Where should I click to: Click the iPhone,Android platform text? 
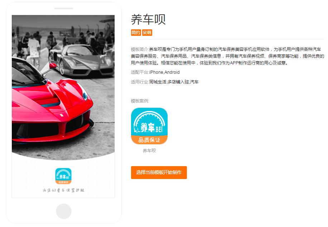click(x=164, y=72)
